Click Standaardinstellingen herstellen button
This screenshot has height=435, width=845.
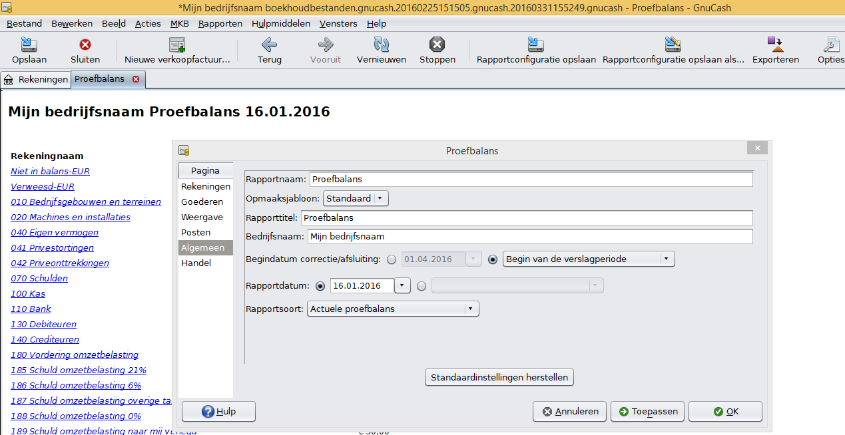click(499, 377)
